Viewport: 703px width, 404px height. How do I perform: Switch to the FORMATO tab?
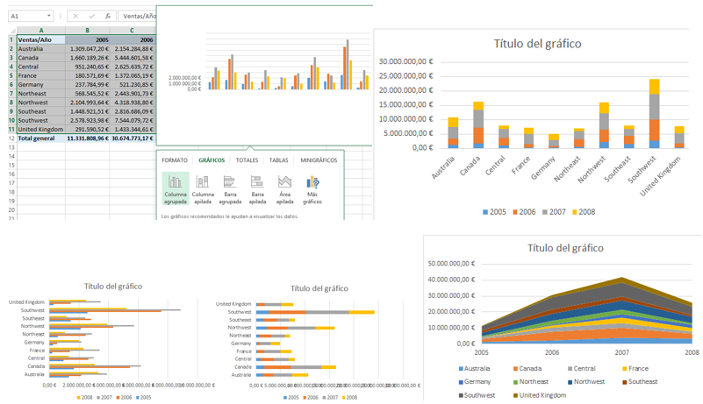(175, 160)
